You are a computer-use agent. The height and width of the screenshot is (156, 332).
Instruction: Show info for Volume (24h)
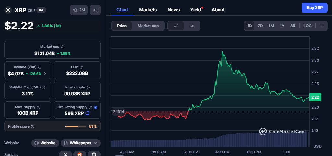pyautogui.click(x=40, y=67)
